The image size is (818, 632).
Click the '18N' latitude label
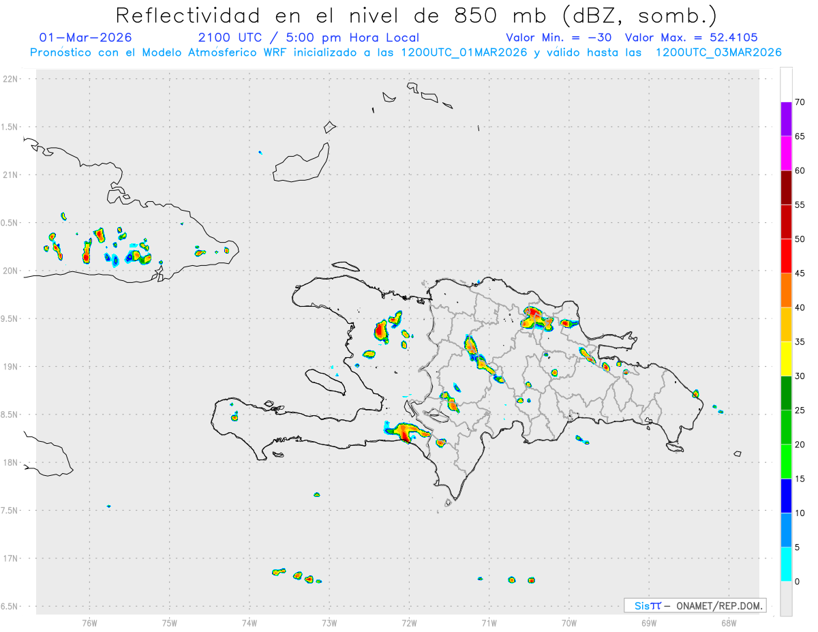[12, 463]
